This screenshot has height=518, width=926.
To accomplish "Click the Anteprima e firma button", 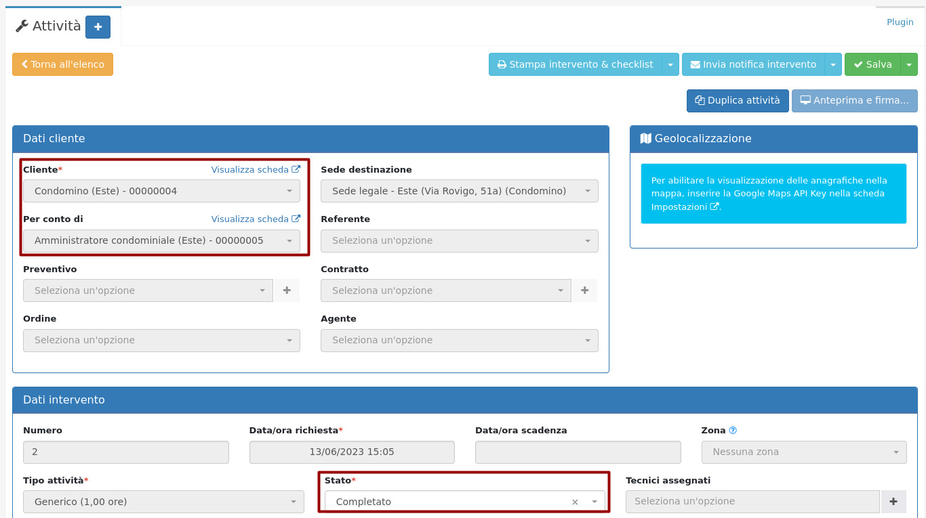I will pos(854,101).
